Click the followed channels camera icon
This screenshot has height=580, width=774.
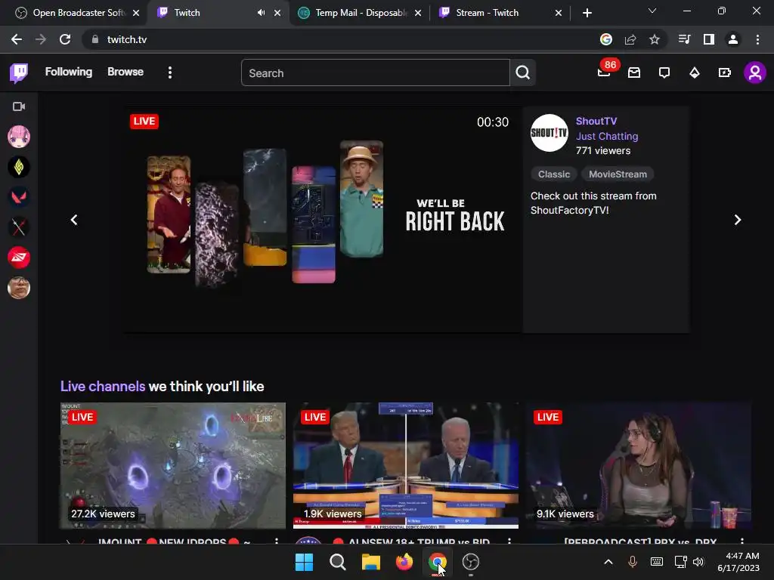tap(19, 106)
